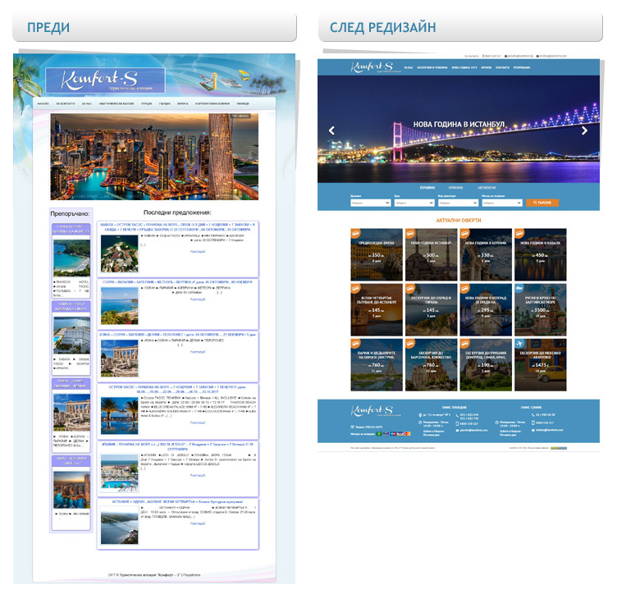Open РЕЗЕРВАЦИИ in the redesigned site navigation

(x=521, y=67)
